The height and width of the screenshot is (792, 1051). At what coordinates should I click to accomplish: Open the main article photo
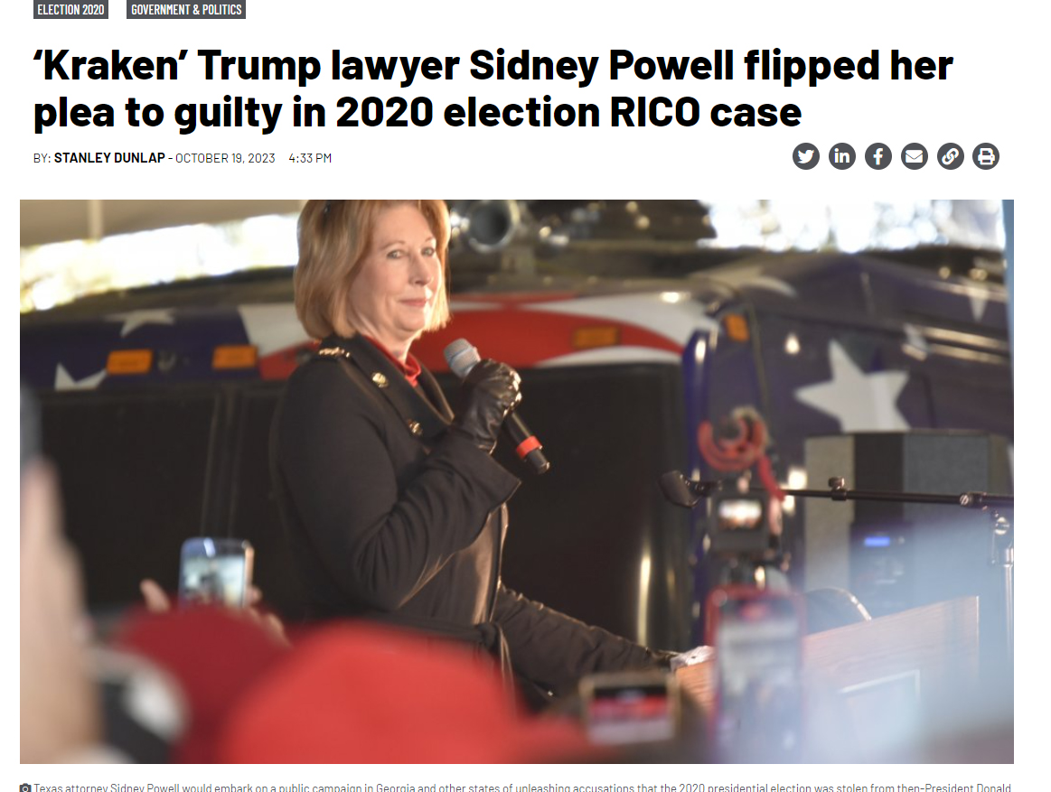pyautogui.click(x=517, y=481)
